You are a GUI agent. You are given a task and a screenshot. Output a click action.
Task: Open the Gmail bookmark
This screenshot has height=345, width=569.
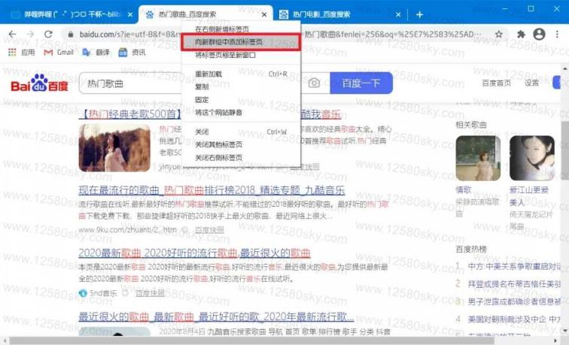tap(59, 52)
